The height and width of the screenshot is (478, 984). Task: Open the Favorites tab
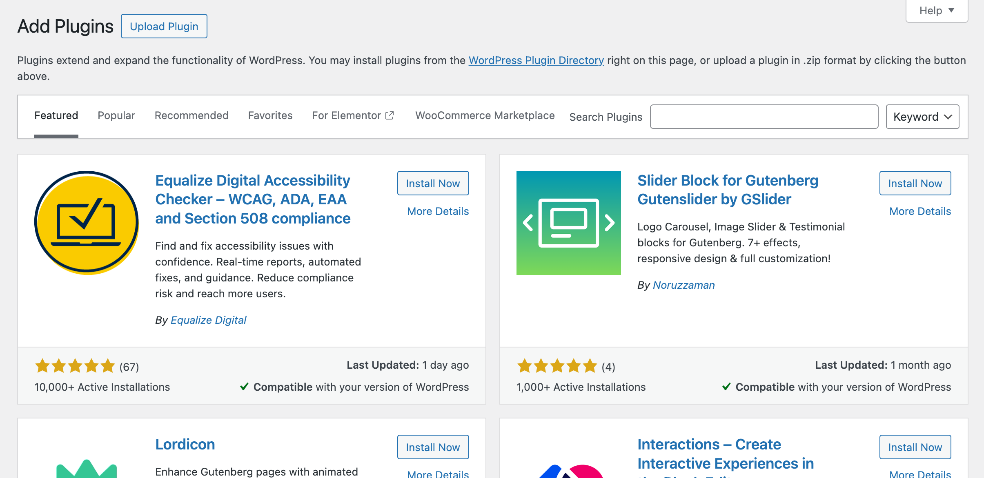[x=270, y=115]
